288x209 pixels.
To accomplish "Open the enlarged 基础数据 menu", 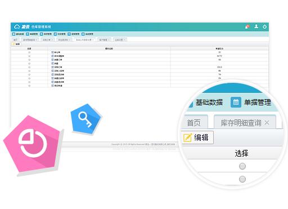I will [x=209, y=103].
